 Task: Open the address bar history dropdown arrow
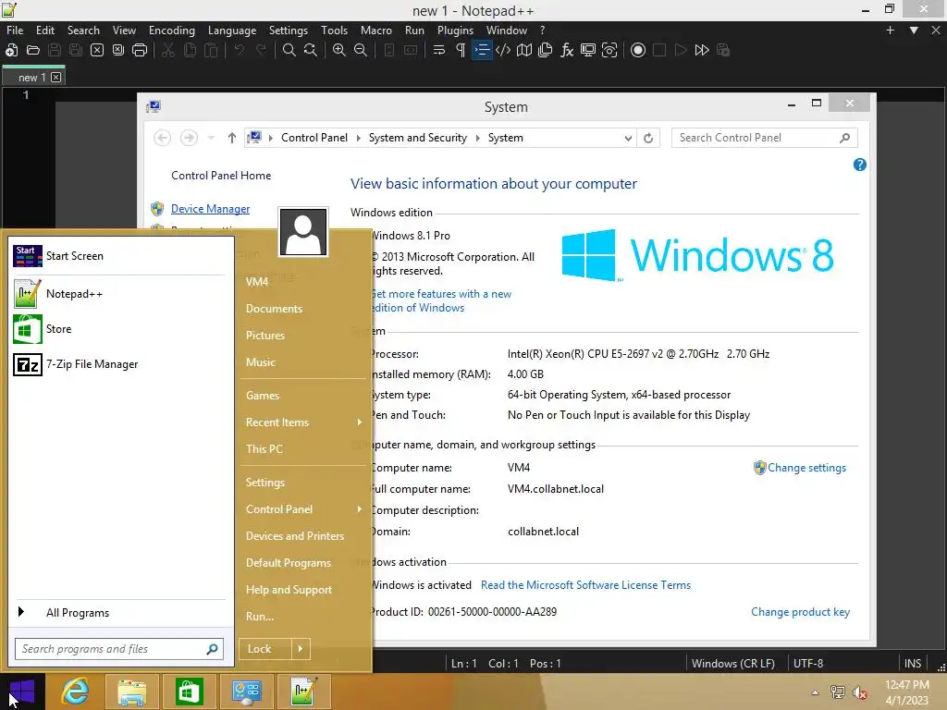point(628,139)
